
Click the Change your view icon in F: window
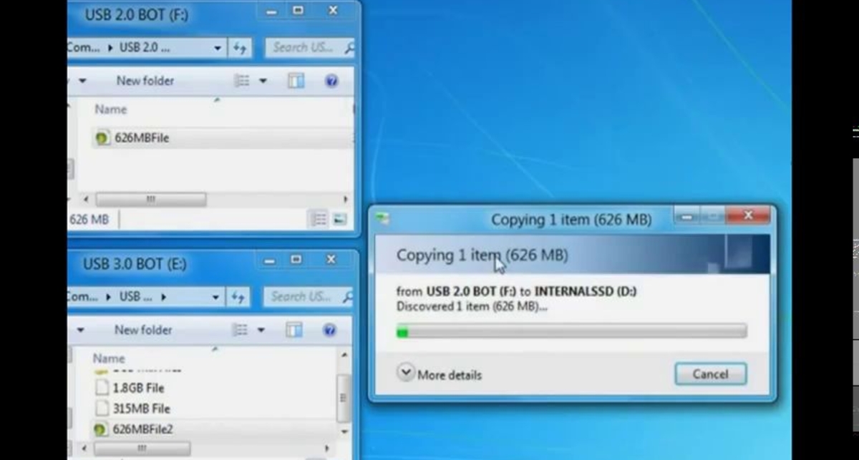243,80
